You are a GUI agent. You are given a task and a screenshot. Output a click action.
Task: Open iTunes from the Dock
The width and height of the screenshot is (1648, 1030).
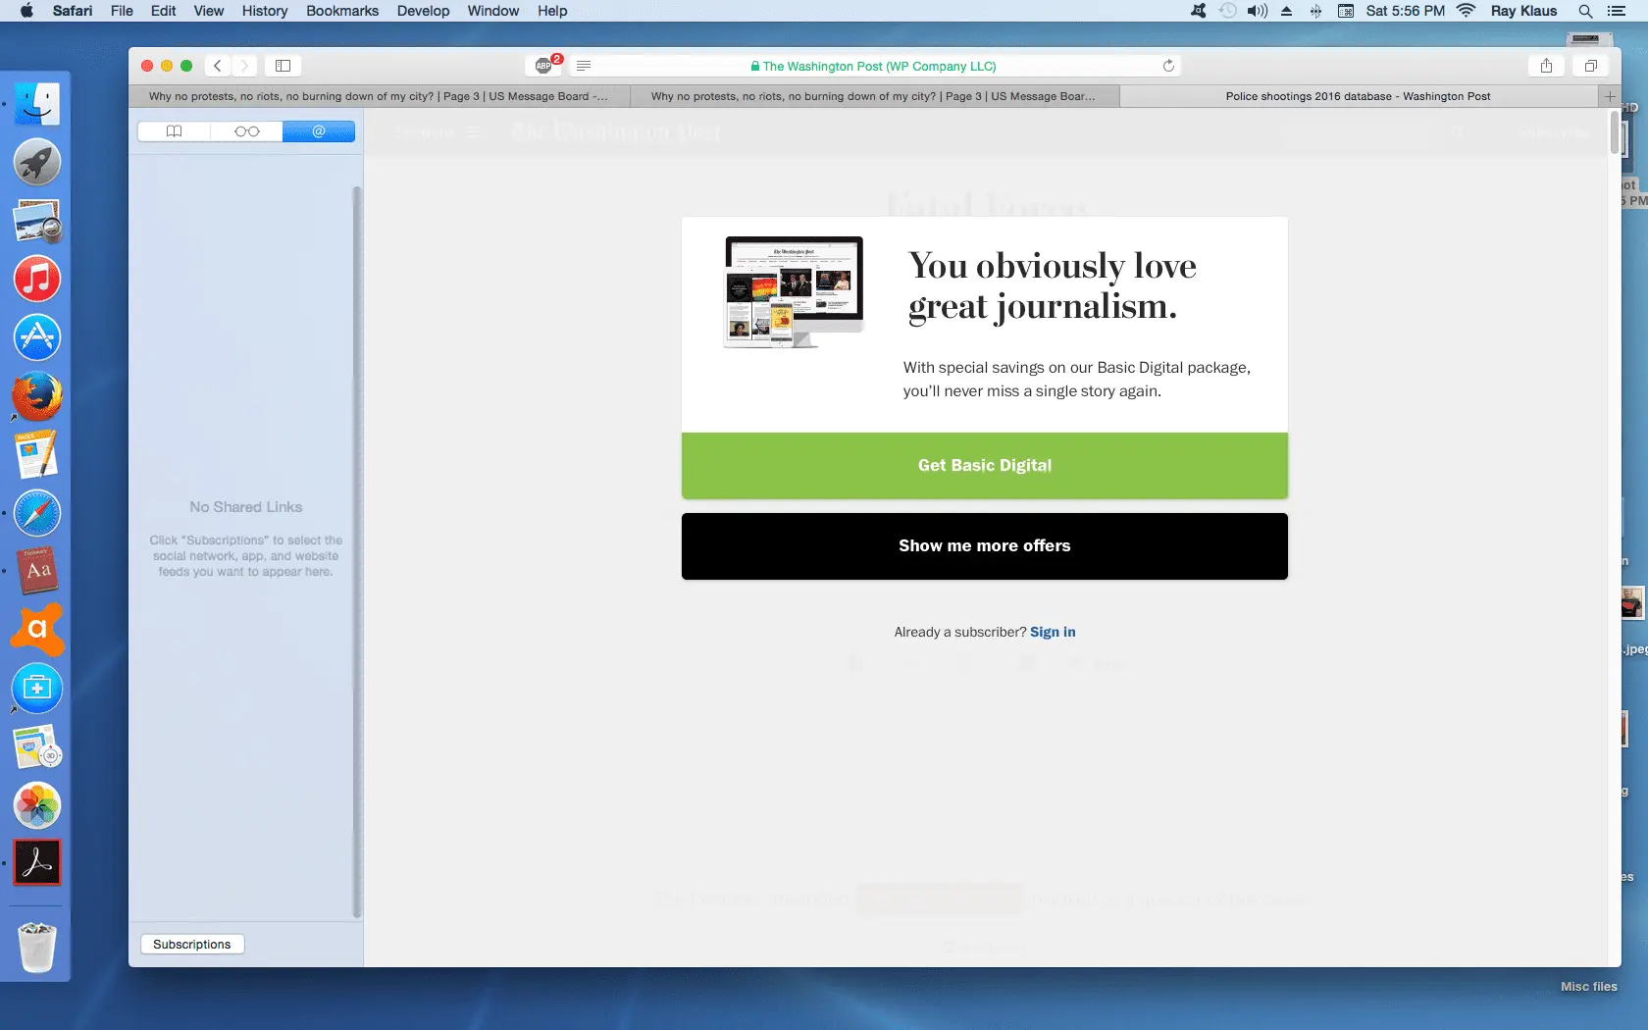(x=37, y=280)
